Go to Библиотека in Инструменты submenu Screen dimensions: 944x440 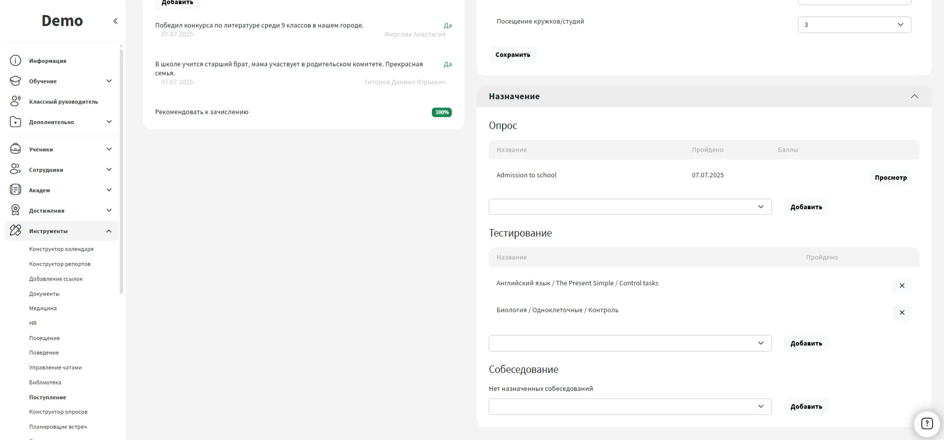(45, 383)
